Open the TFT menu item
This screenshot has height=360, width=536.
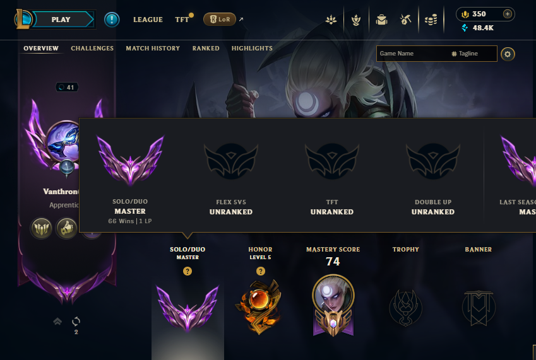(x=182, y=20)
